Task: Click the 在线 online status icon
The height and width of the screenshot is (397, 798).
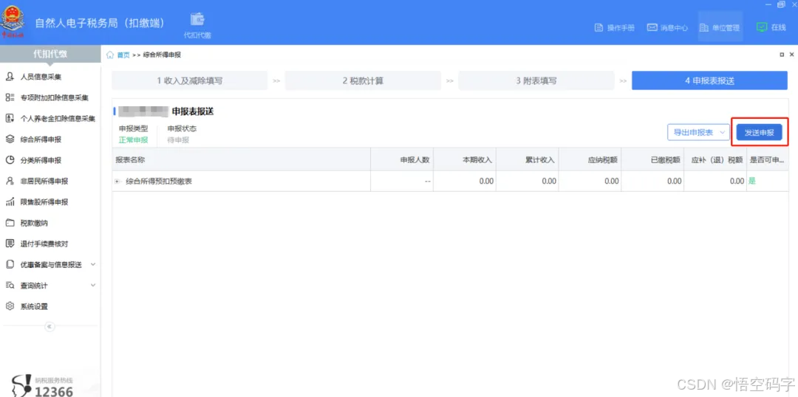Action: [761, 27]
